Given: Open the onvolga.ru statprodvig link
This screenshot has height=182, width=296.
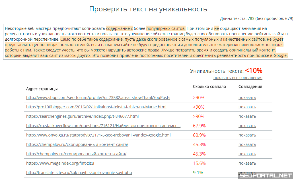Looking at the screenshot, I should pos(98,135).
